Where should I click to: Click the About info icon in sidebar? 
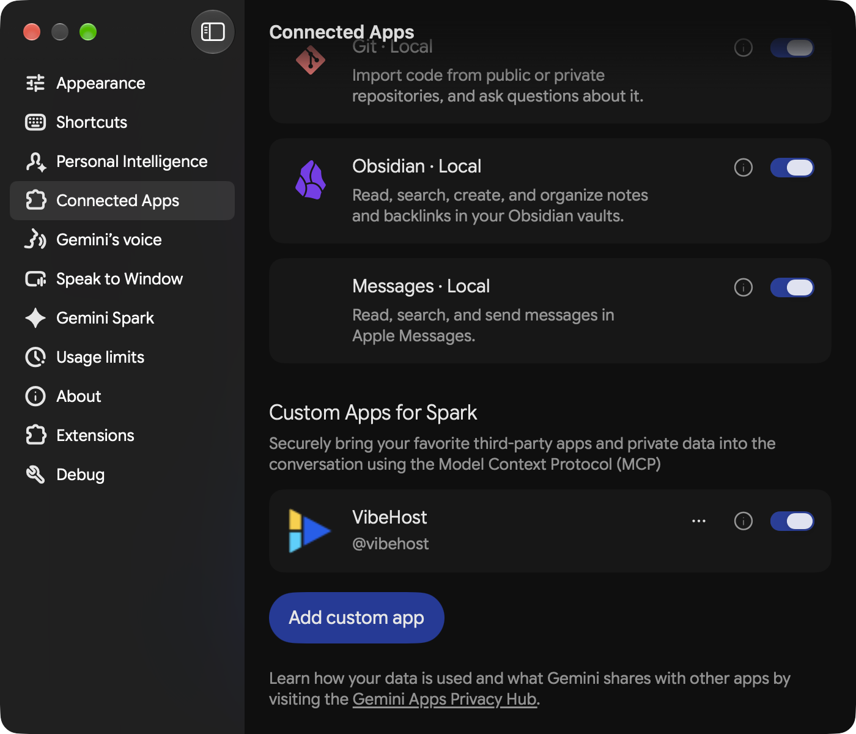(35, 396)
